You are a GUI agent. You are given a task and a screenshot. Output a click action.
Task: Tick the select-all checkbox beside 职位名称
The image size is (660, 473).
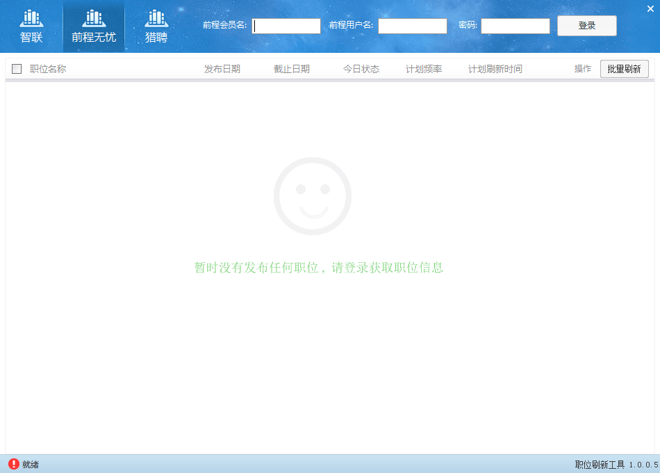(x=17, y=69)
